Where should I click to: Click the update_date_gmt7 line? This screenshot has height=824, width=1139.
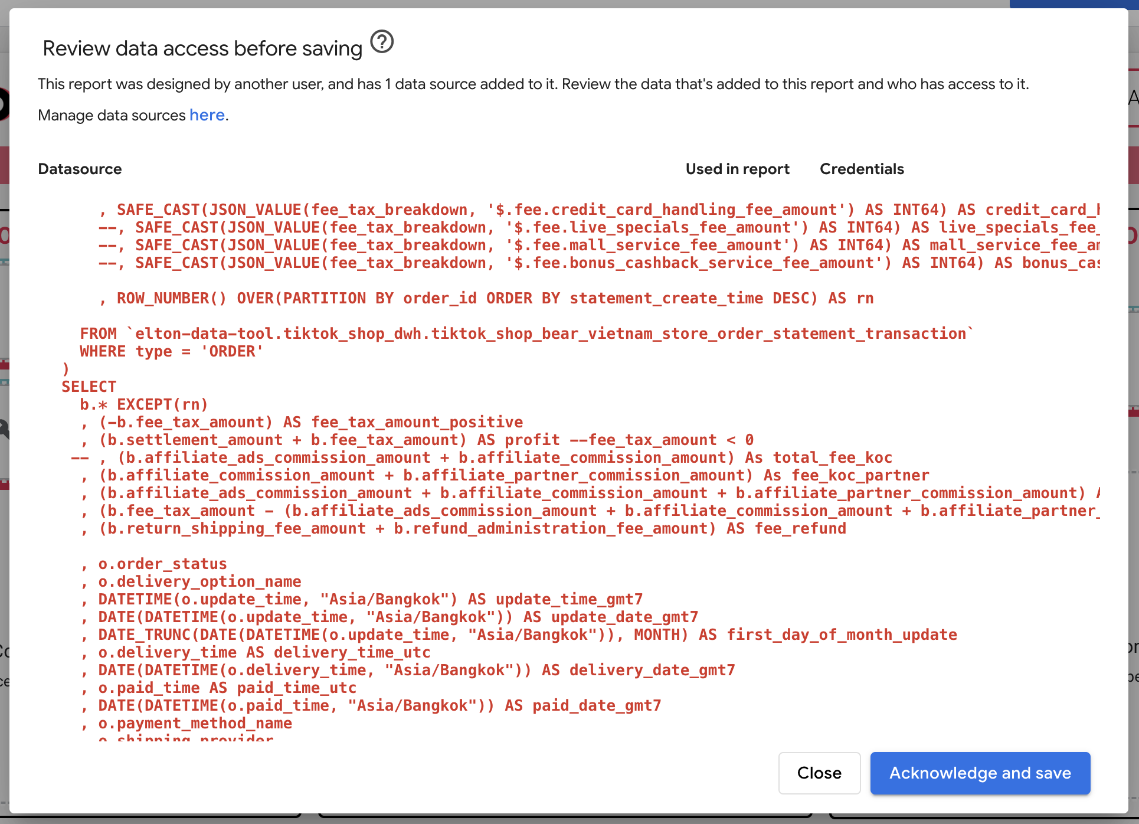[389, 617]
